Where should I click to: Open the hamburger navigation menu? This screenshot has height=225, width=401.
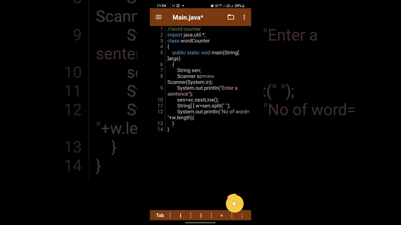point(159,17)
